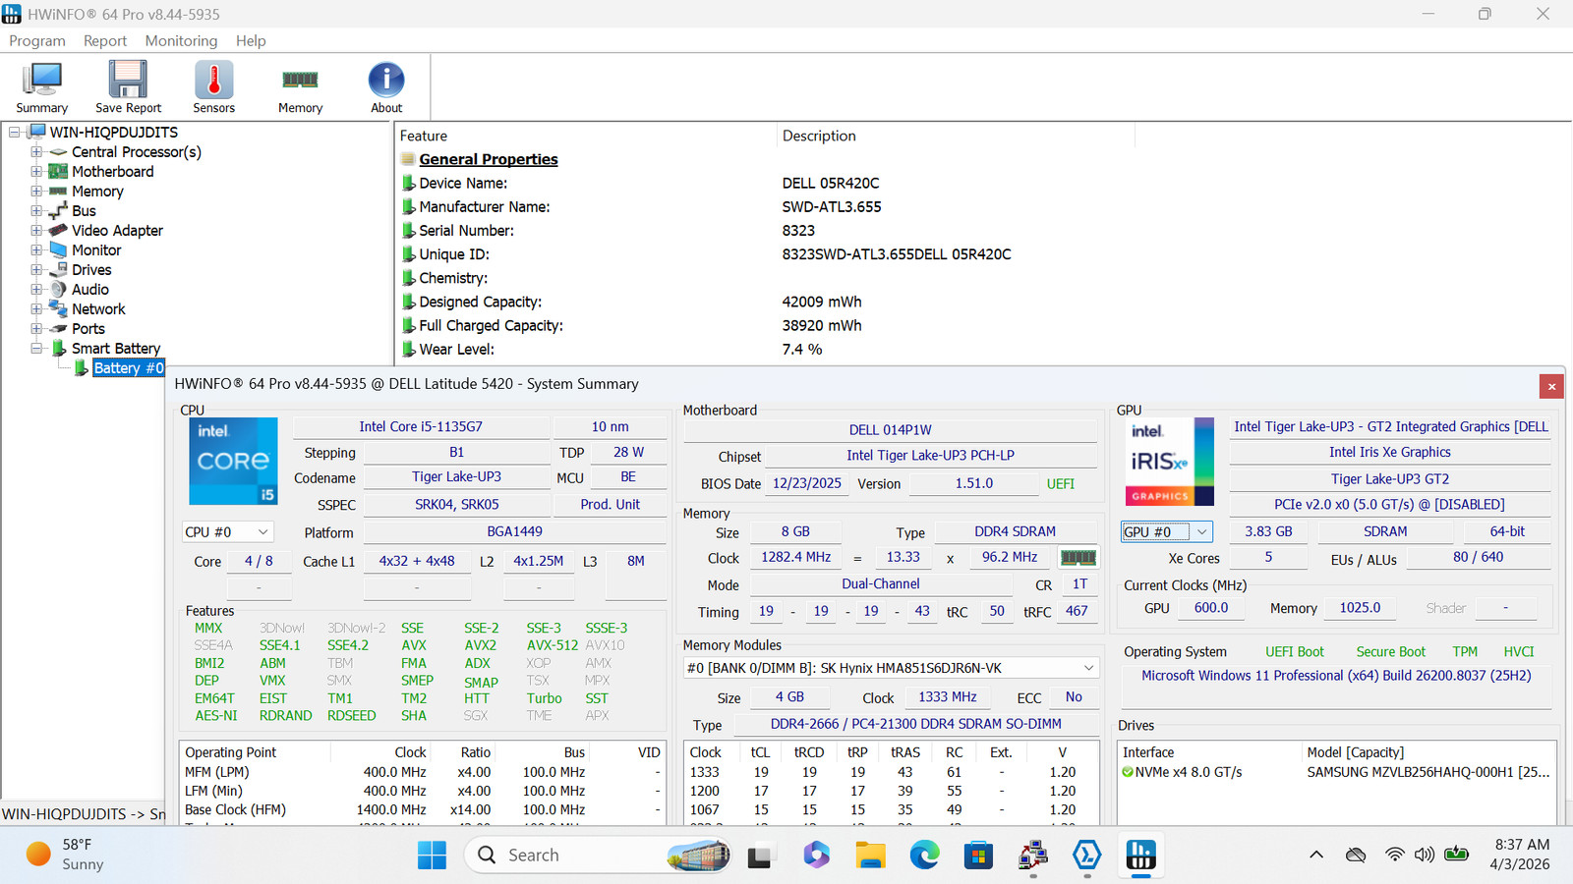Viewport: 1573px width, 884px height.
Task: Select WIN-HIQPDUJDITS root node
Action: (114, 133)
